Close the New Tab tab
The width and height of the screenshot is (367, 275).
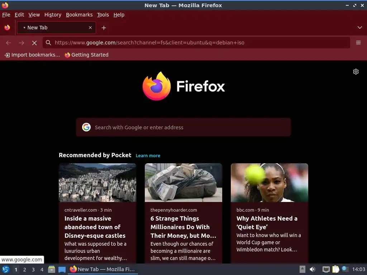90,28
